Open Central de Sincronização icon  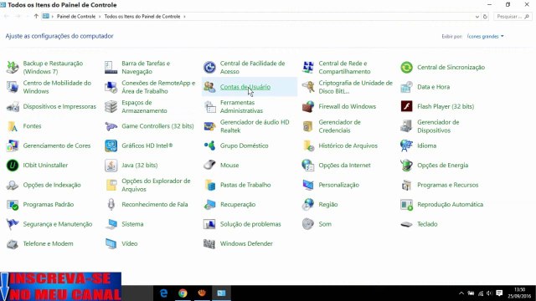point(406,67)
